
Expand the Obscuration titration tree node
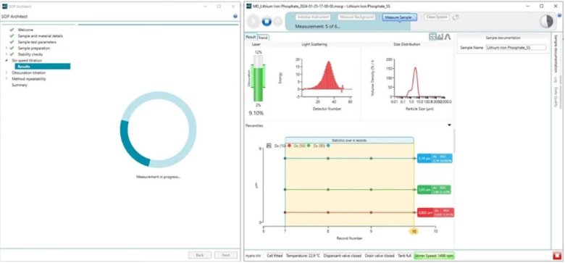pyautogui.click(x=7, y=72)
